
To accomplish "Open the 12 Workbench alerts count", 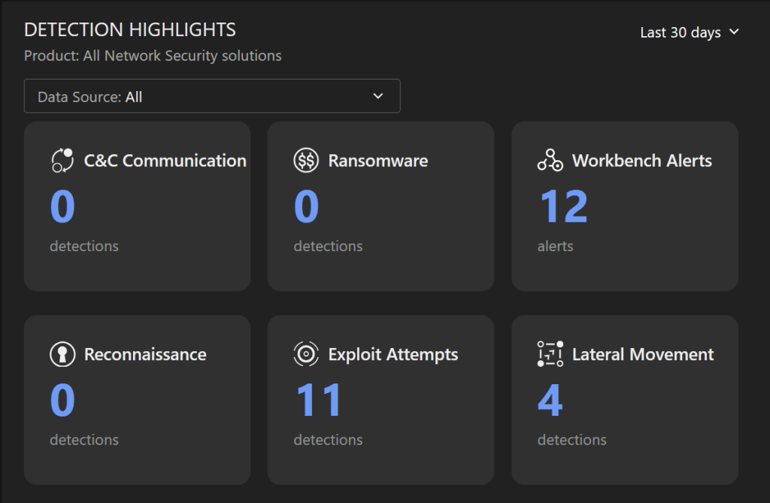I will (x=563, y=207).
